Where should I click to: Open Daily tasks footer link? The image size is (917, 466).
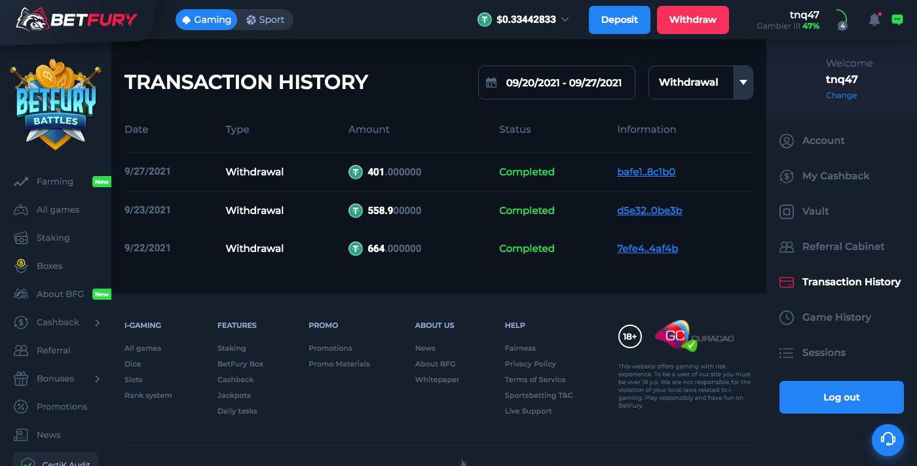[x=237, y=411]
